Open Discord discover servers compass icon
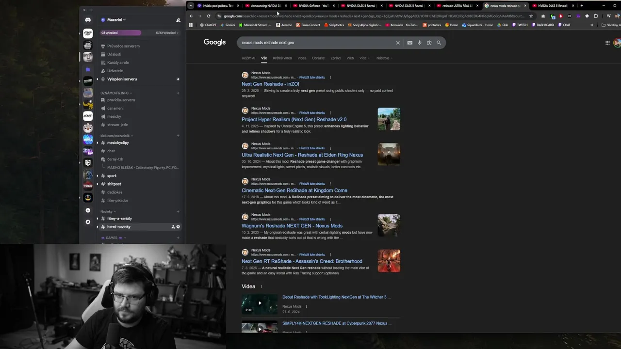The image size is (621, 349). pos(88,222)
